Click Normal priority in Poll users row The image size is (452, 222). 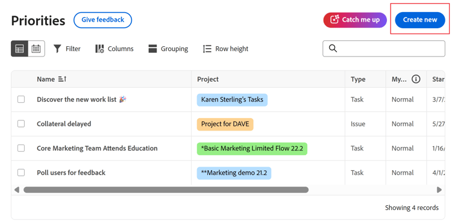403,173
